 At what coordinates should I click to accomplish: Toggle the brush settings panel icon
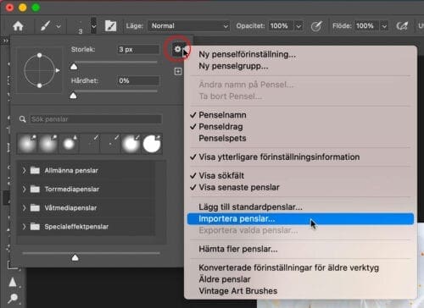point(110,26)
